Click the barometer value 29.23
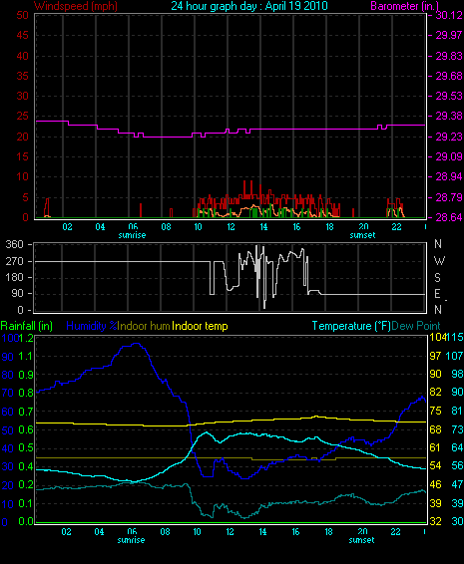The image size is (464, 564). [449, 137]
